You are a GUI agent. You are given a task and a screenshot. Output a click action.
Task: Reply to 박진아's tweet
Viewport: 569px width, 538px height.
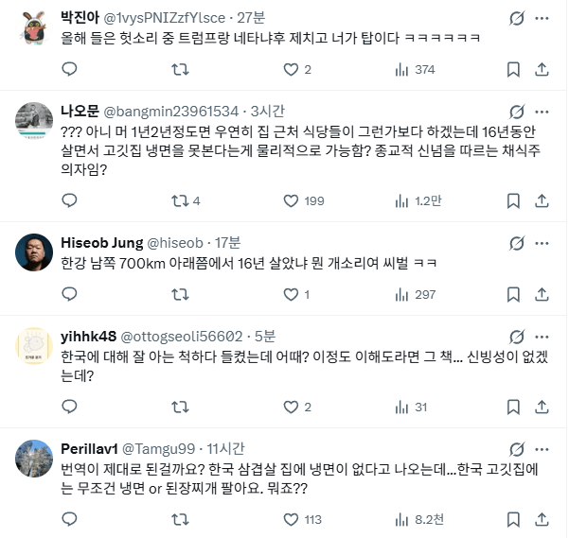tap(68, 69)
